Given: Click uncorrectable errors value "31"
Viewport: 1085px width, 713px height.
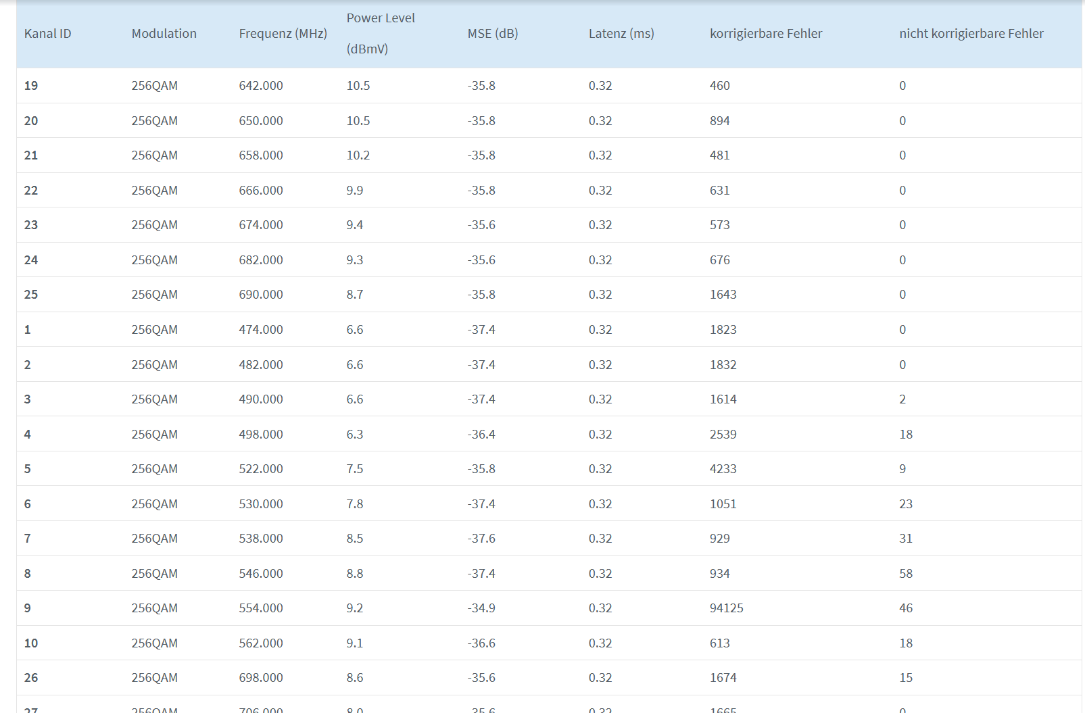Looking at the screenshot, I should point(906,539).
